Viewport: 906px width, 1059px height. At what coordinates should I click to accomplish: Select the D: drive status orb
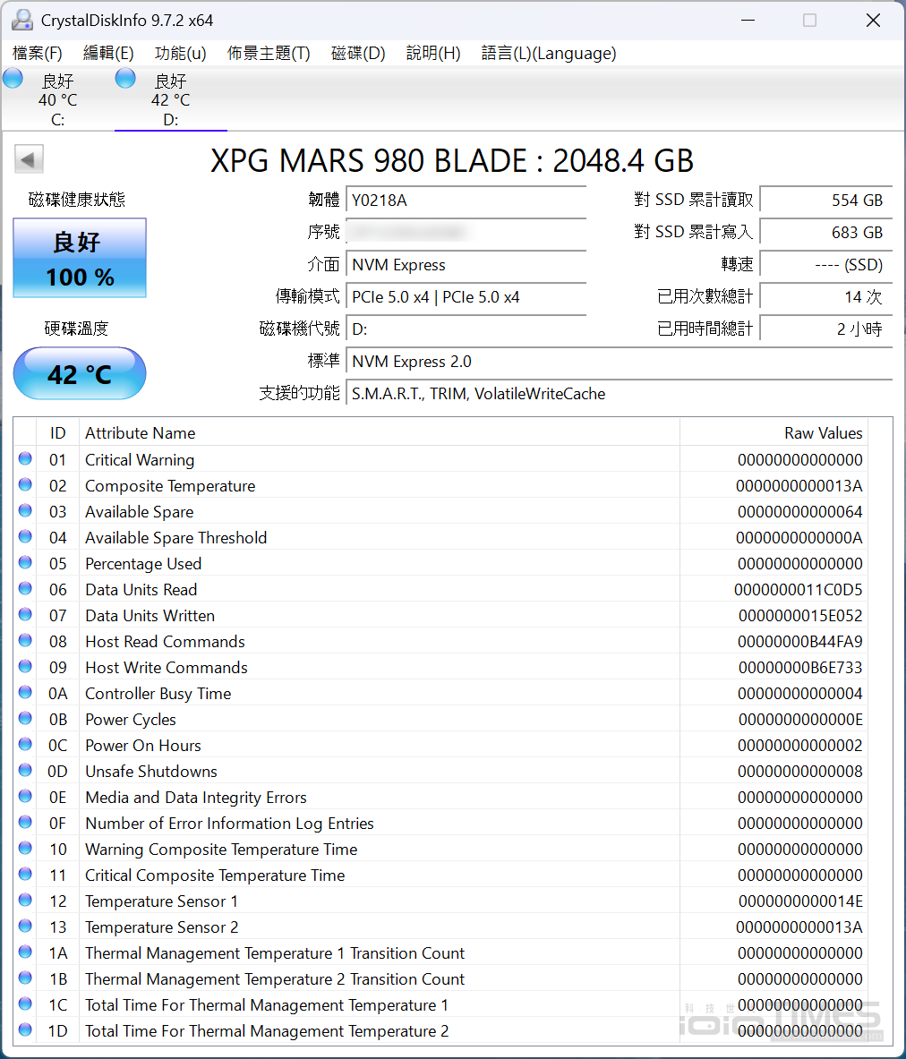[x=126, y=79]
